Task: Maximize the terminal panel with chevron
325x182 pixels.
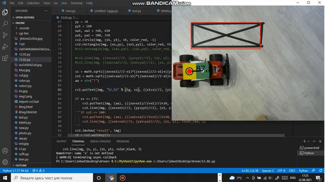Action: [x=314, y=141]
